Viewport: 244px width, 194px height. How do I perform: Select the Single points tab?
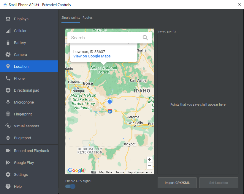click(x=71, y=18)
